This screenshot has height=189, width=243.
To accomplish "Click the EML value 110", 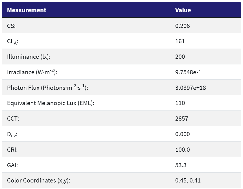I will click(180, 103).
